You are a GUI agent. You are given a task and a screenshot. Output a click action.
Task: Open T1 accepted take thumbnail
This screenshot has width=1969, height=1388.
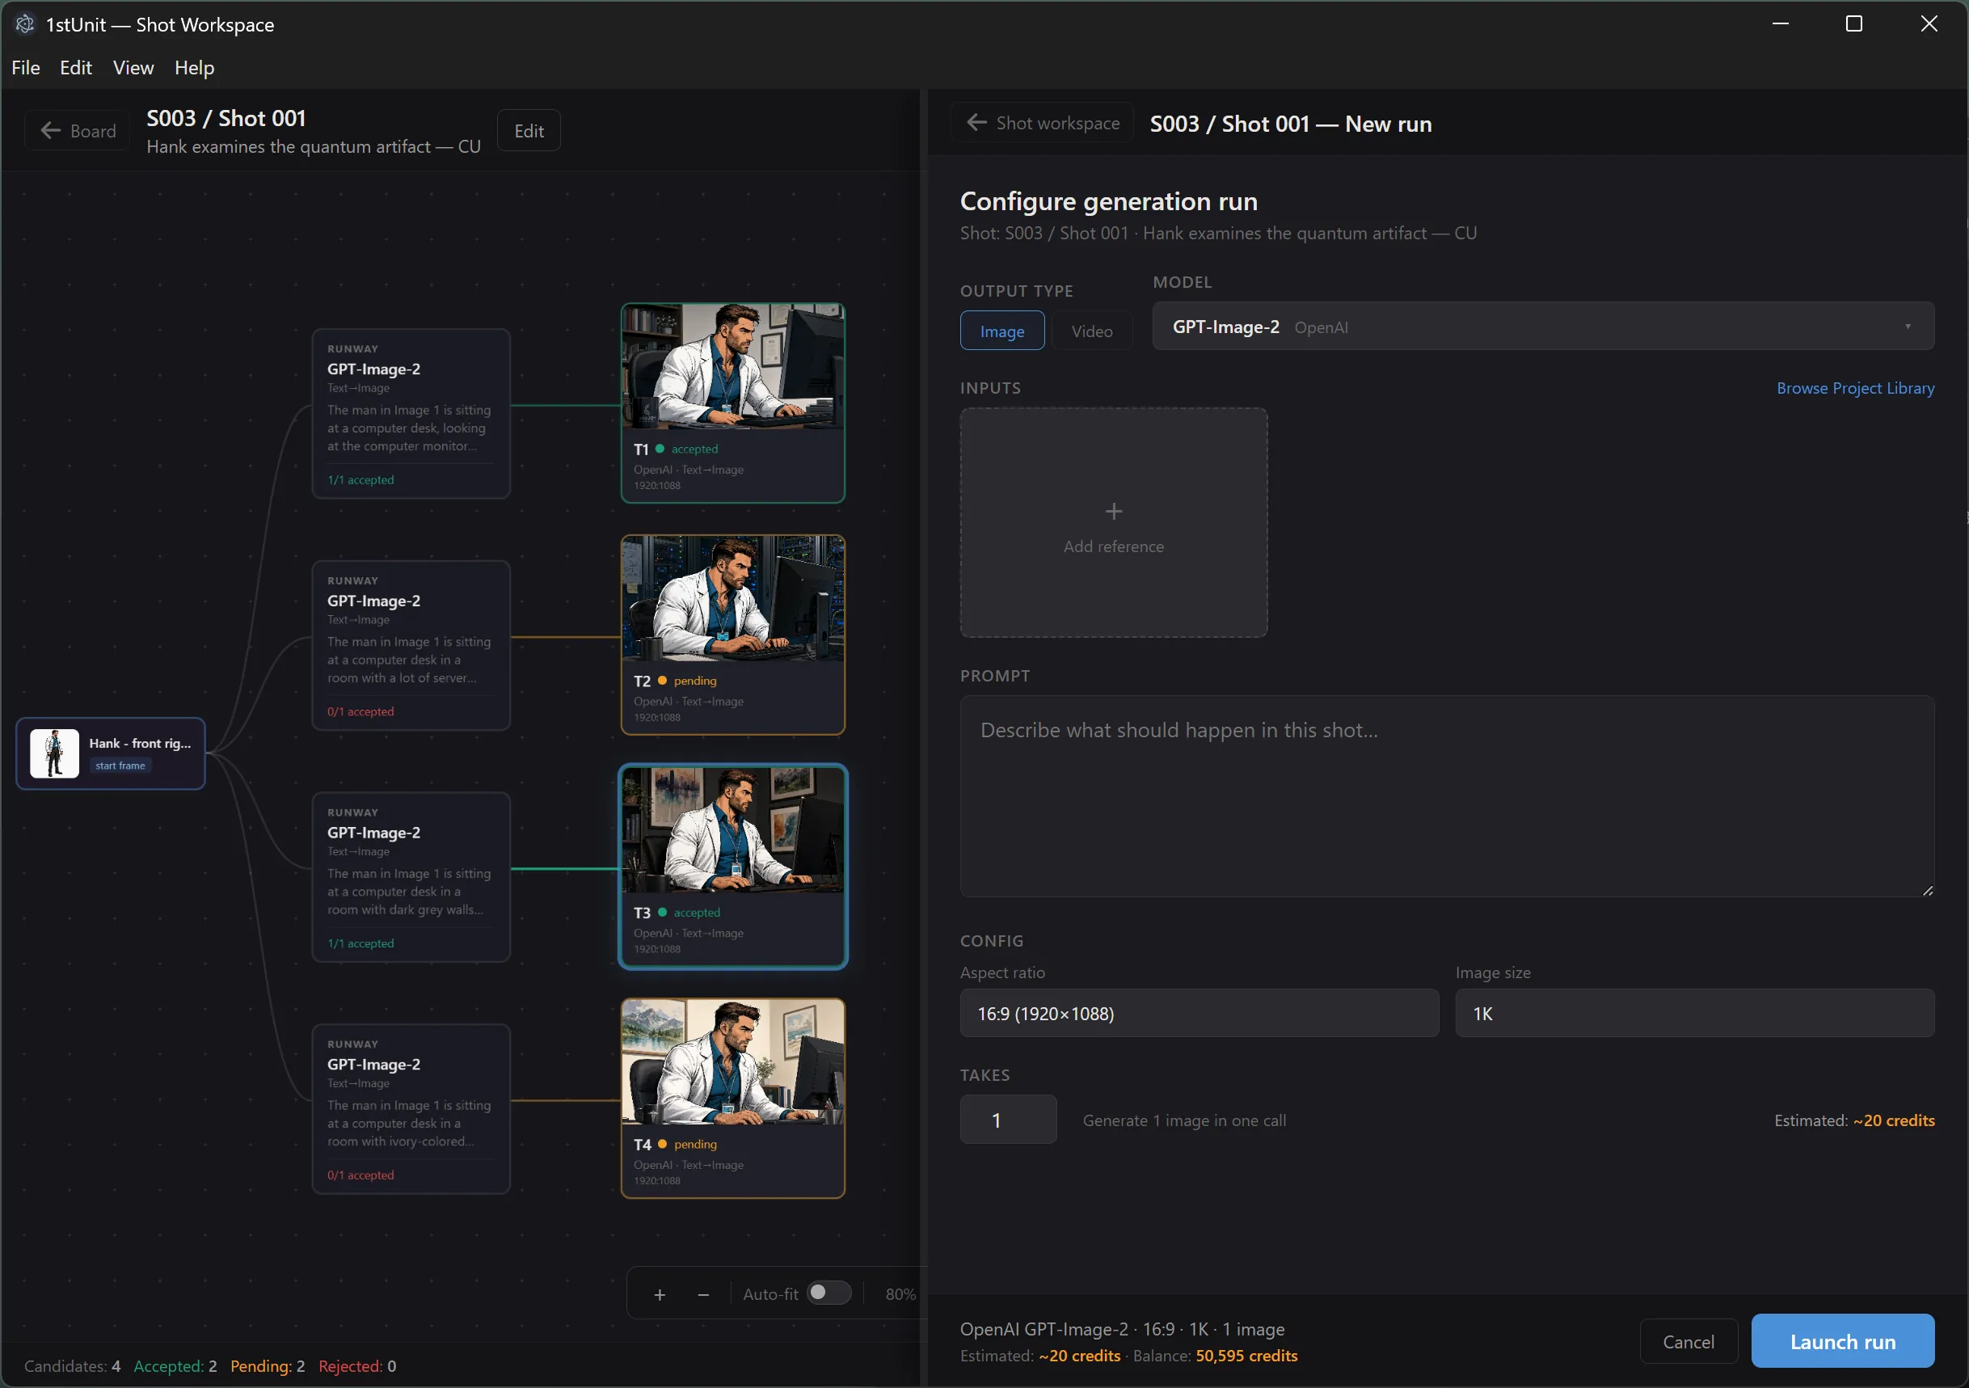(x=732, y=366)
